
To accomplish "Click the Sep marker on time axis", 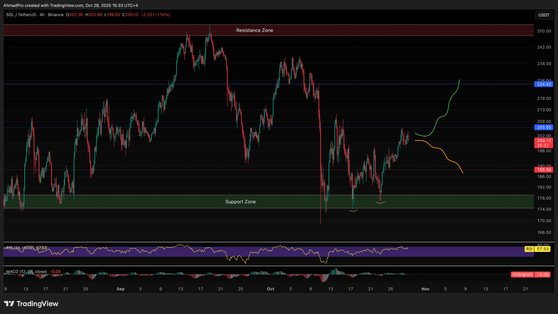I will point(121,289).
